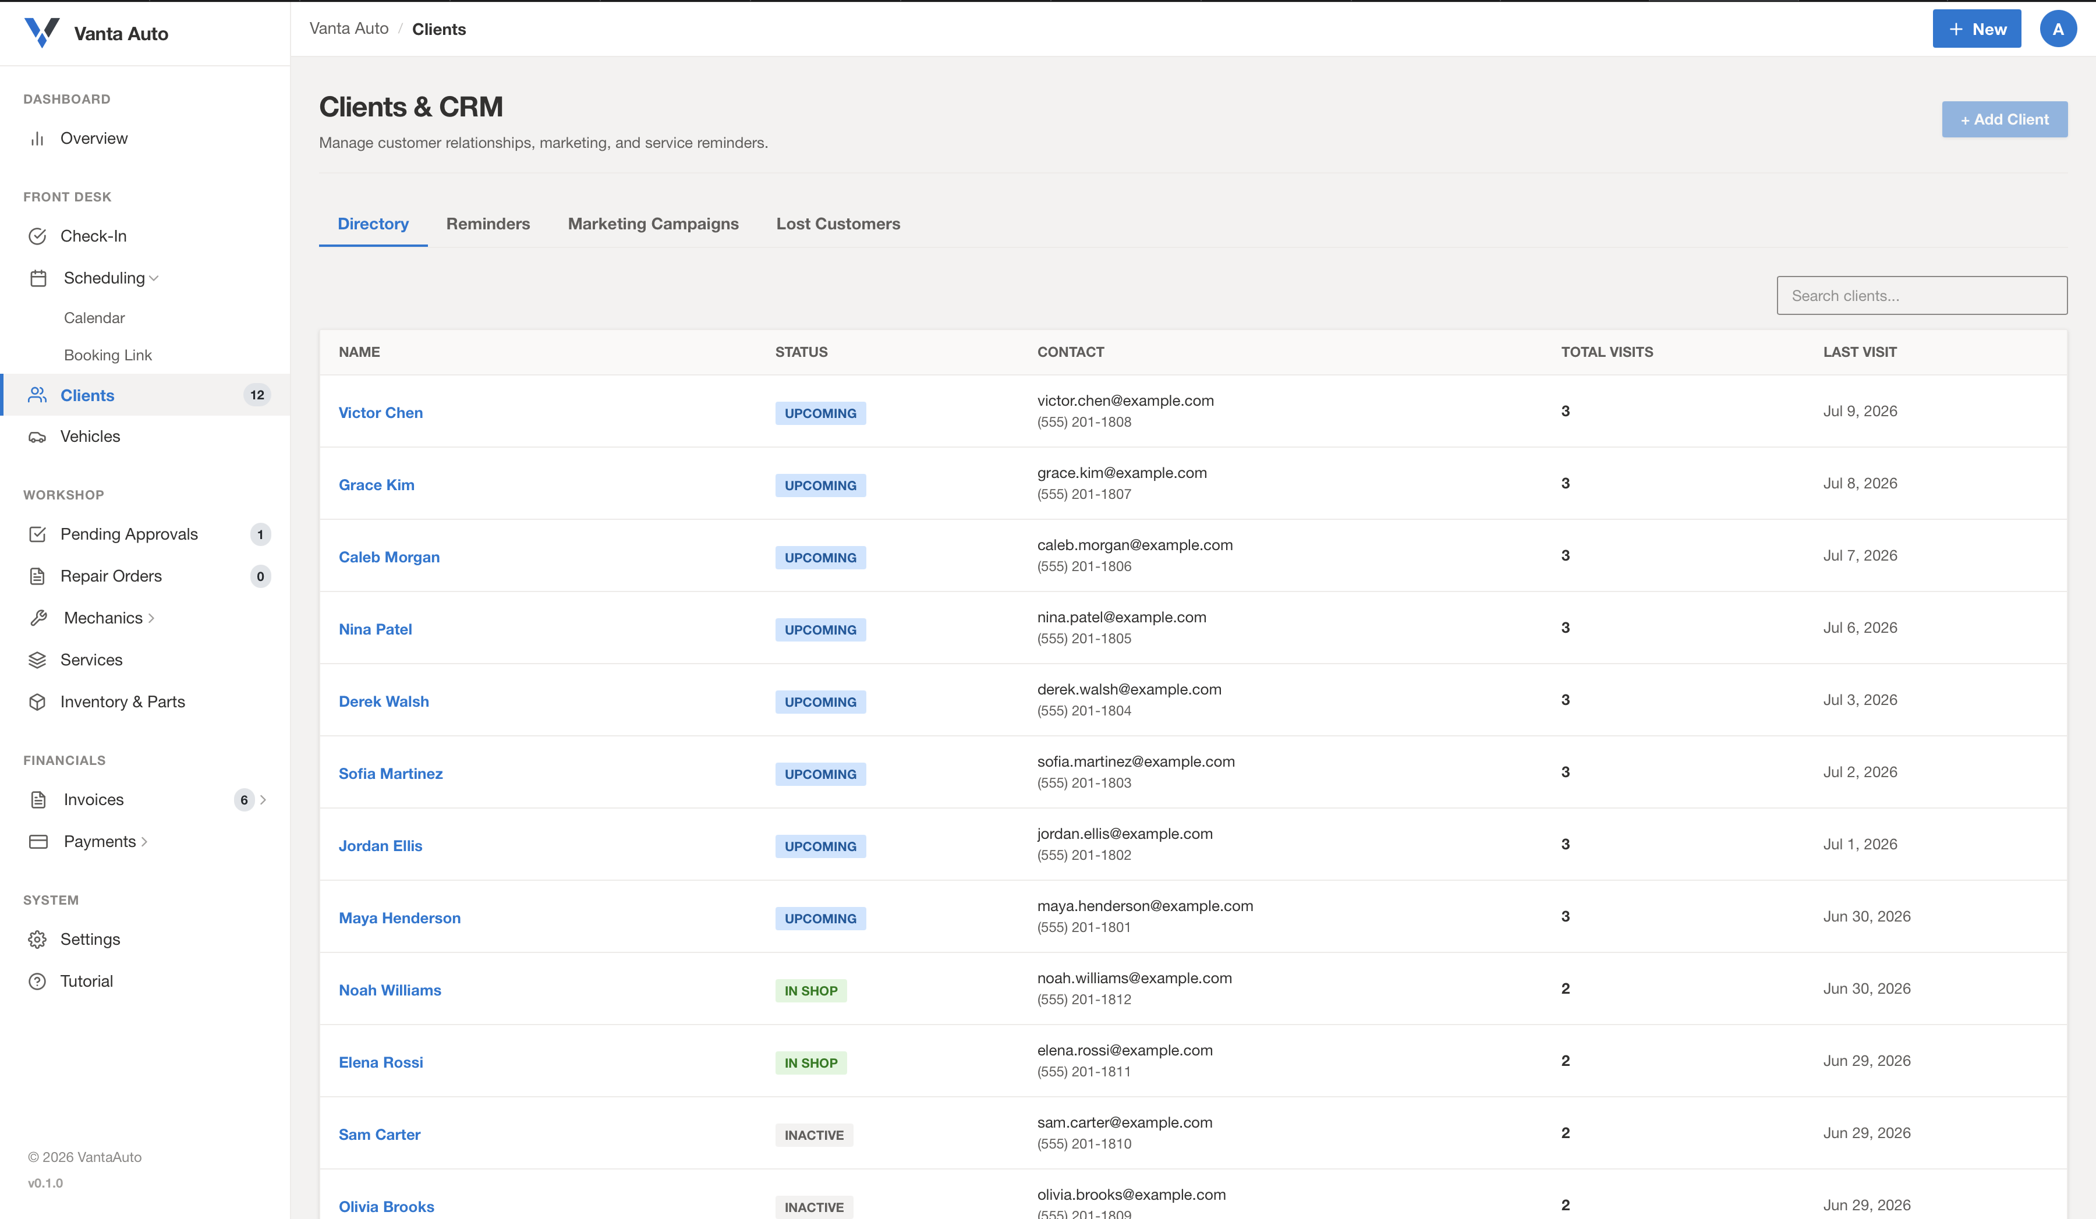Click the Jul 7, 2026 last visit date
2096x1219 pixels.
(1860, 555)
